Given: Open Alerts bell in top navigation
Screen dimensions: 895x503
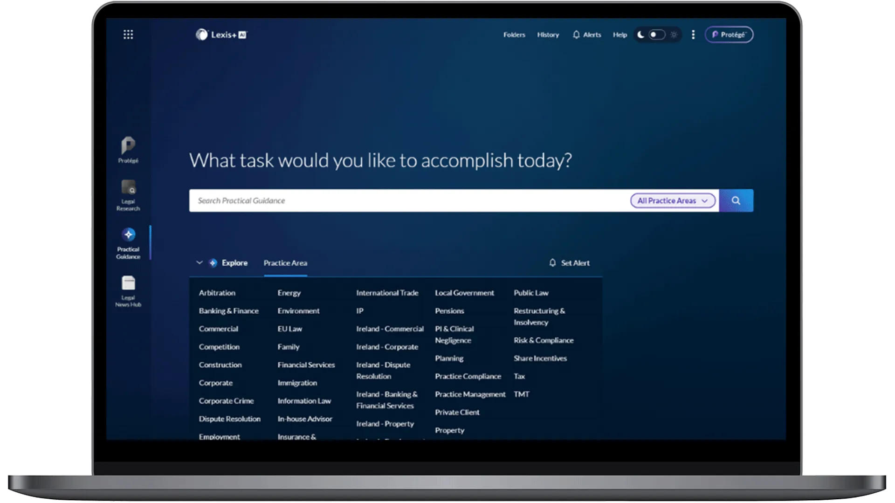Looking at the screenshot, I should tap(586, 34).
